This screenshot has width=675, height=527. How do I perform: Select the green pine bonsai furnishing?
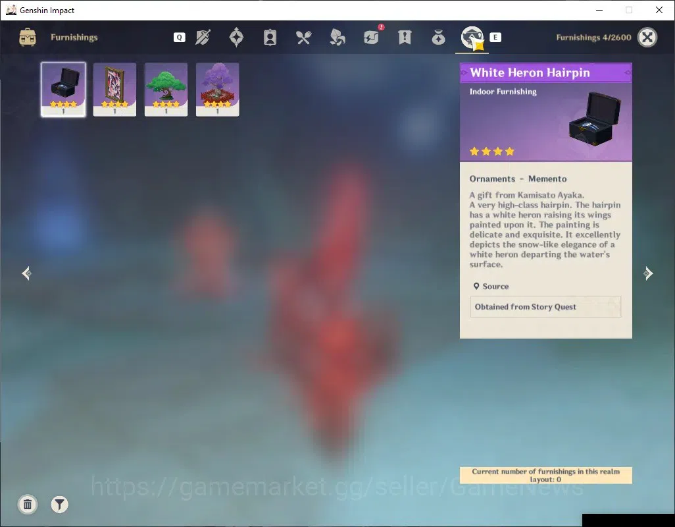coord(166,89)
